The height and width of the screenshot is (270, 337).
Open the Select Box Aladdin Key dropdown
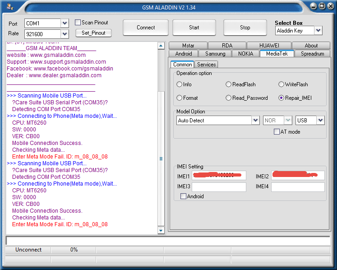(319, 31)
